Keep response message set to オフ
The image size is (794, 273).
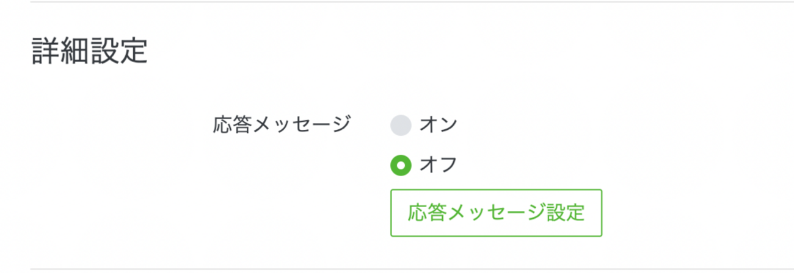(401, 165)
